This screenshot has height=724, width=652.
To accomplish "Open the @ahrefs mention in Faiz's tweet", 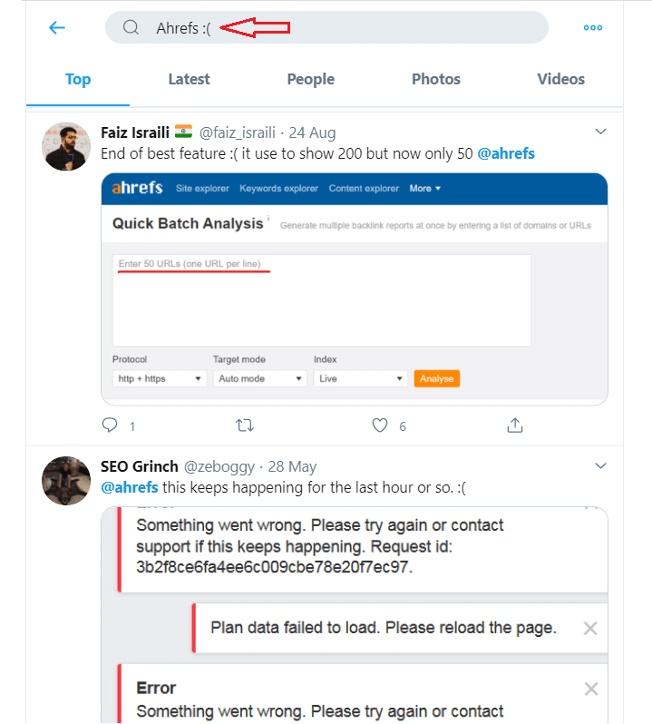I will [x=506, y=153].
